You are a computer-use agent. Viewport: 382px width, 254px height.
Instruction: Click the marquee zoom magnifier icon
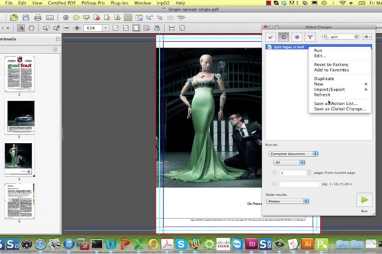(x=45, y=28)
